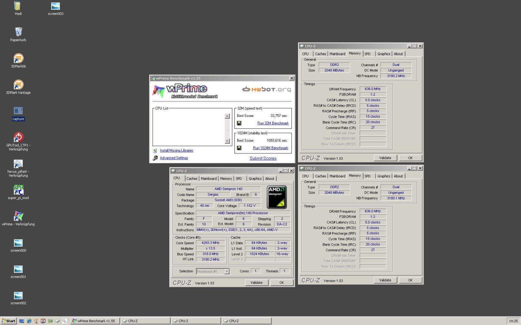The width and height of the screenshot is (521, 325).
Task: Click the gears quick launch icon
Action: pyautogui.click(x=64, y=321)
